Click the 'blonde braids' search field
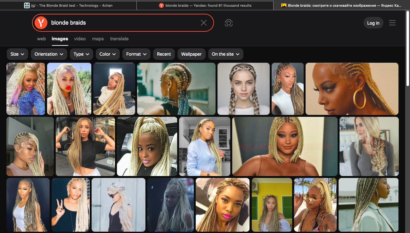410x233 pixels. [x=123, y=23]
